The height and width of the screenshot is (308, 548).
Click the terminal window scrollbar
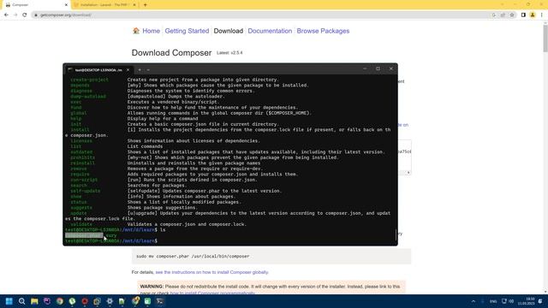tap(396, 234)
